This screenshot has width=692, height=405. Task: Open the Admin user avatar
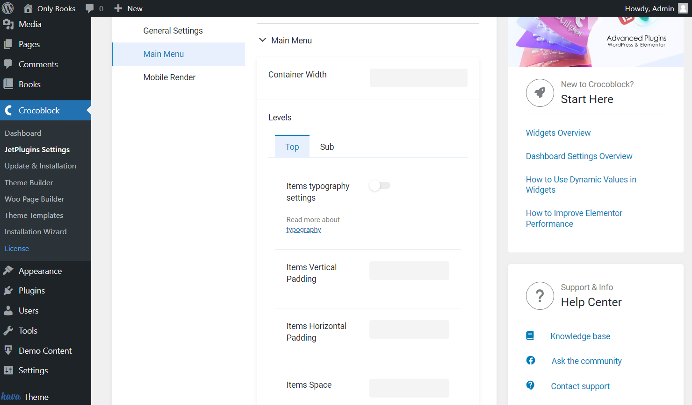(683, 8)
